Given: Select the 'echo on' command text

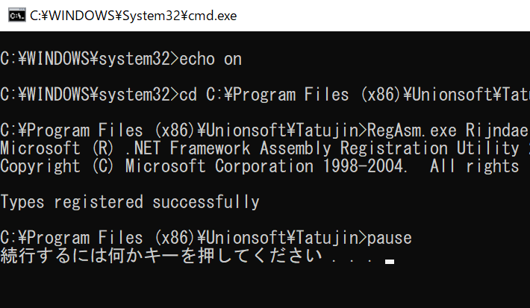Looking at the screenshot, I should click(211, 59).
